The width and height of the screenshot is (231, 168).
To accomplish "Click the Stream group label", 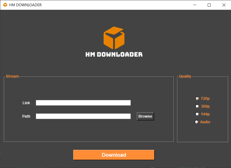I will (12, 76).
